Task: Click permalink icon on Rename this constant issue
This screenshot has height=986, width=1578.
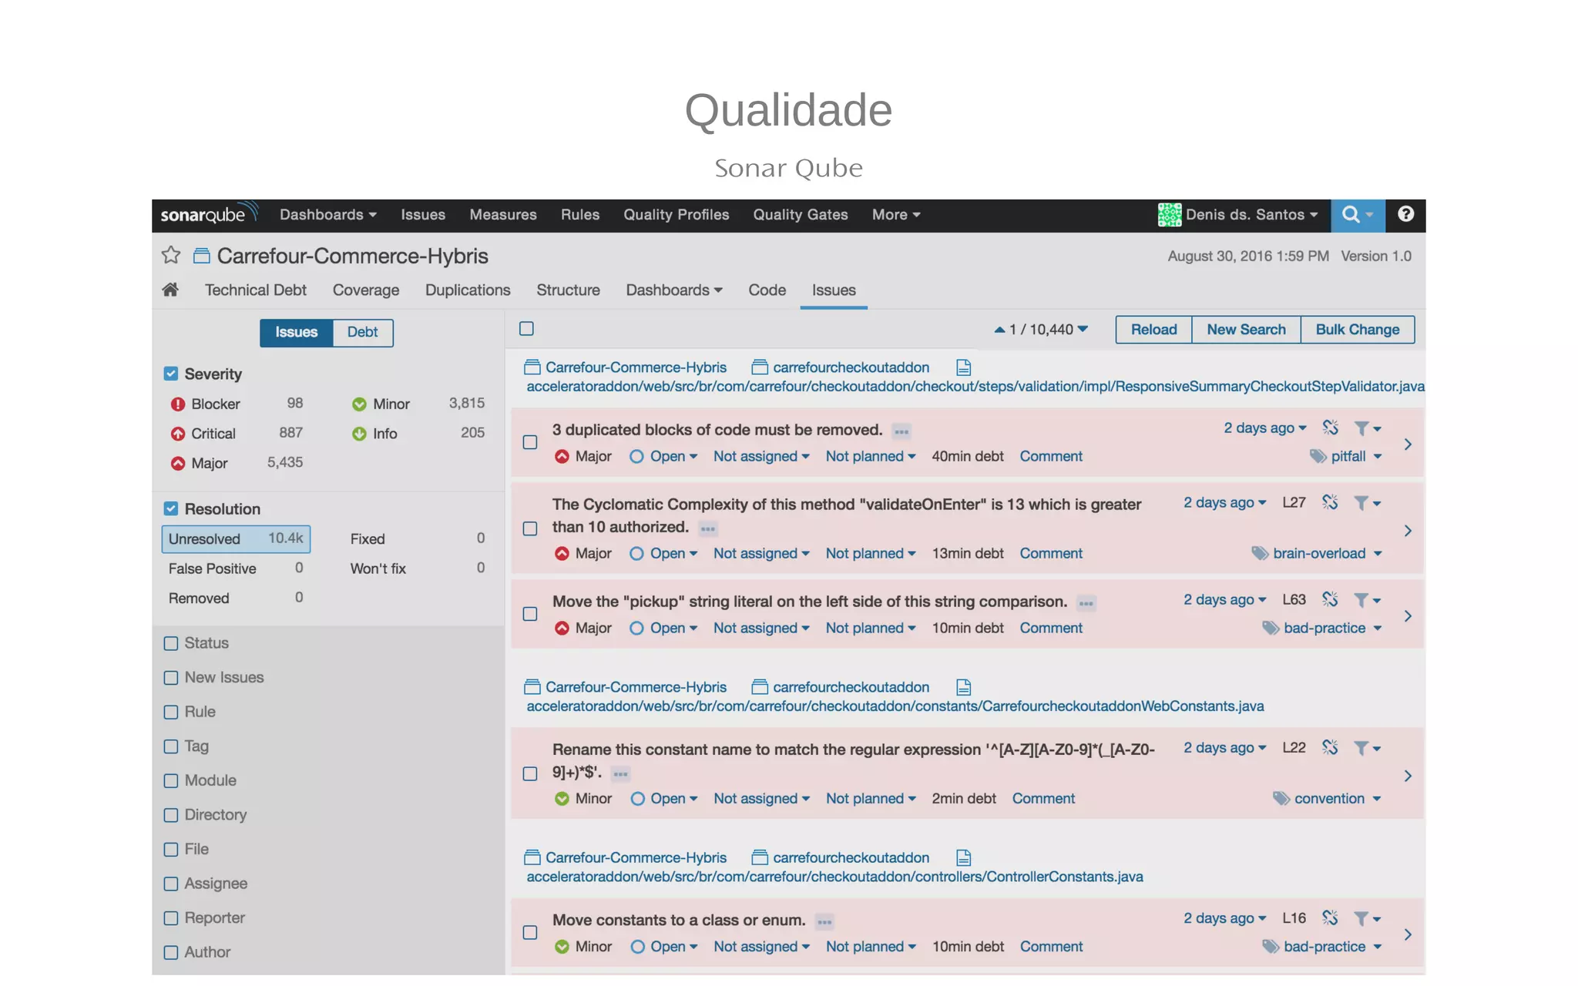Action: (1330, 747)
